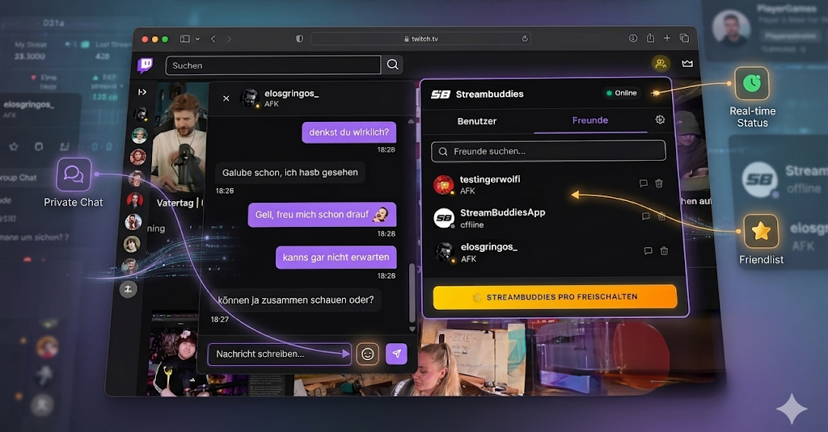Open Streambuddies settings gear

pos(660,120)
